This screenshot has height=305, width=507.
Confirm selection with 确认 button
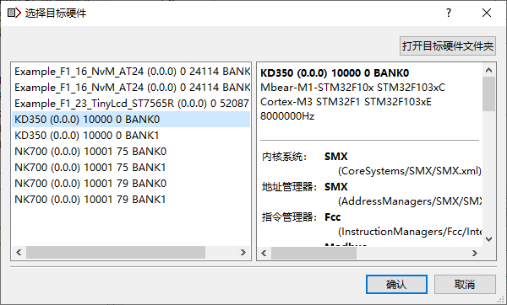tap(396, 285)
